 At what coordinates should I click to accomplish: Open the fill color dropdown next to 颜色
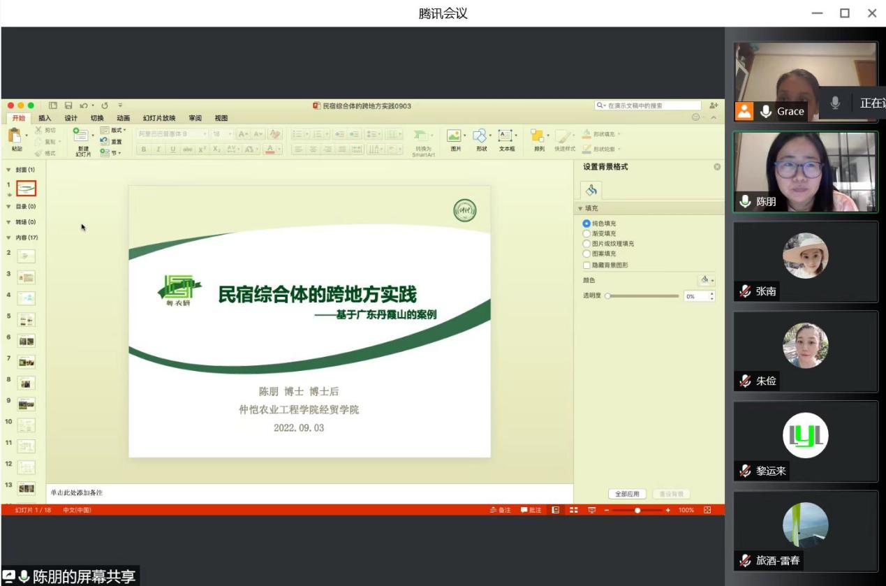[706, 280]
